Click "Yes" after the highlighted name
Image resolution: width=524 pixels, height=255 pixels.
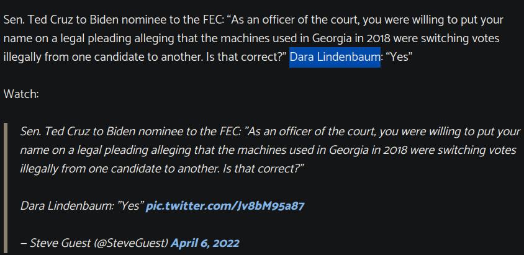coord(399,57)
